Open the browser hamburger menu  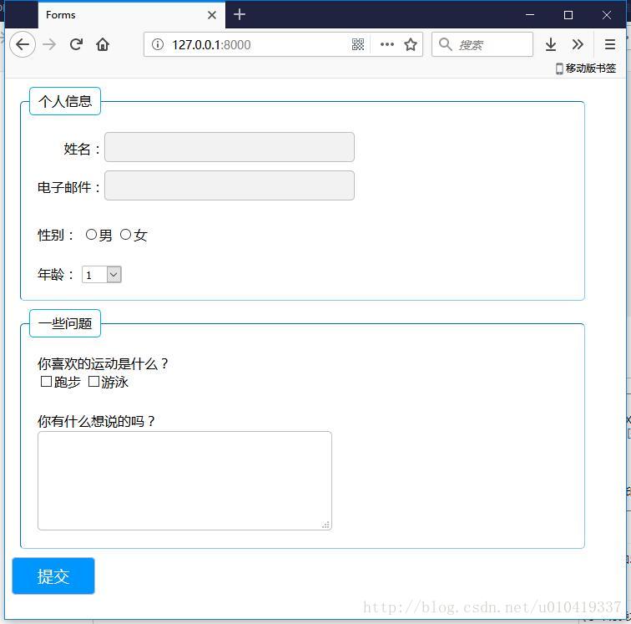610,44
